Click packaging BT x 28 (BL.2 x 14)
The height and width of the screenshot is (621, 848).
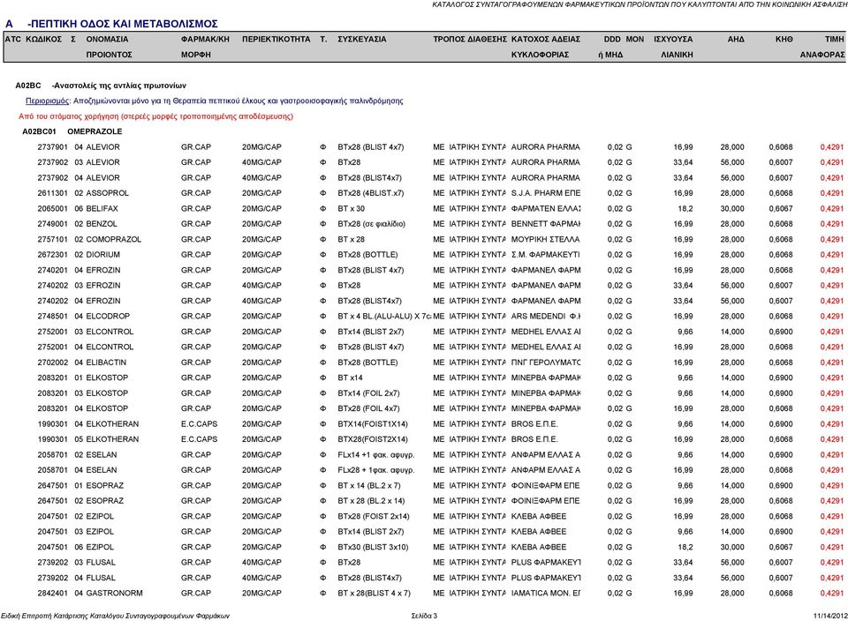(371, 501)
